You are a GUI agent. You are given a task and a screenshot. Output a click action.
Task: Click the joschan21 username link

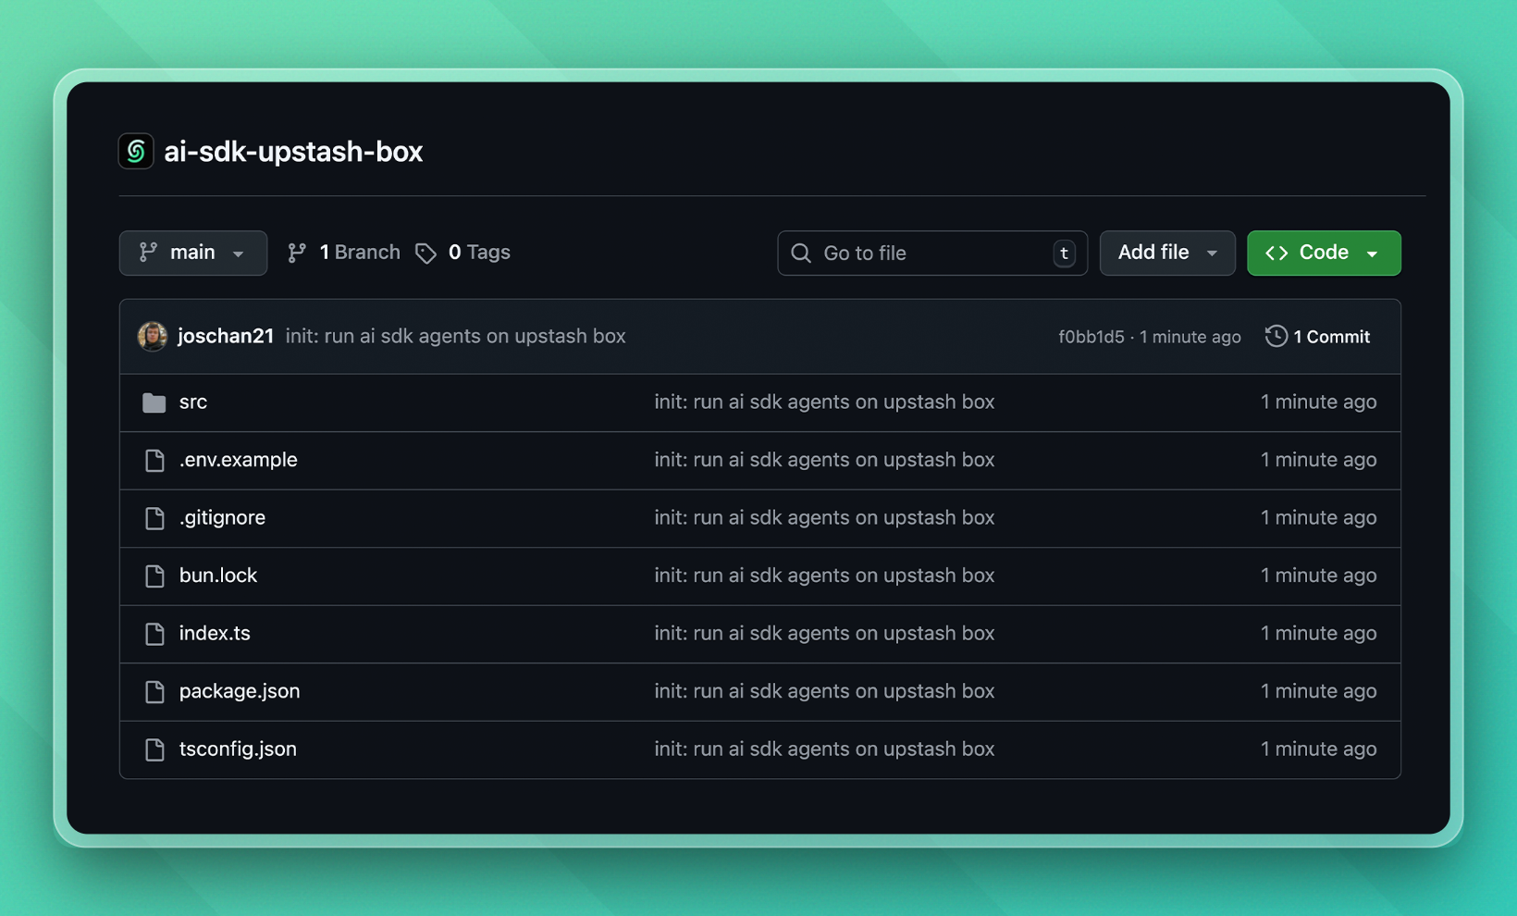pyautogui.click(x=226, y=336)
